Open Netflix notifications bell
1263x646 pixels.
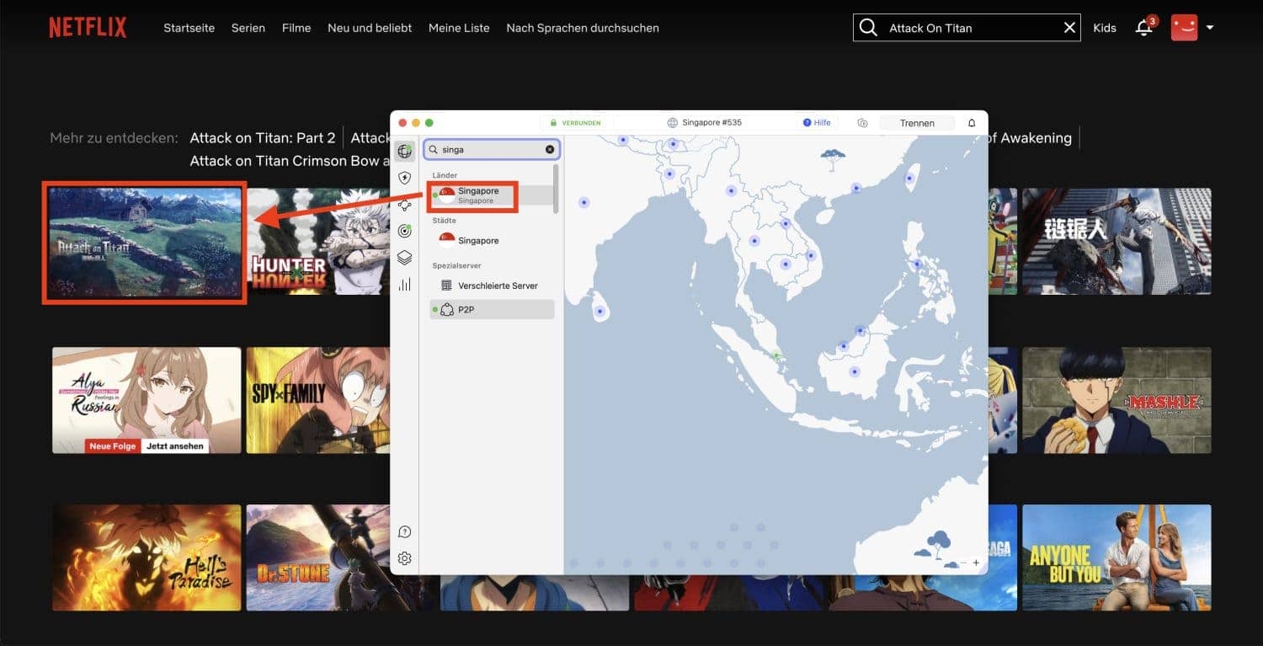point(1143,28)
